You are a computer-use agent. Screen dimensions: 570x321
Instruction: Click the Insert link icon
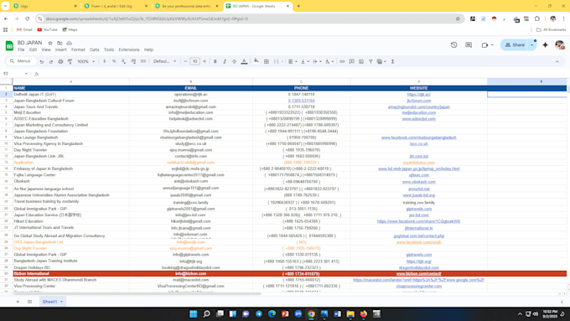click(x=342, y=61)
